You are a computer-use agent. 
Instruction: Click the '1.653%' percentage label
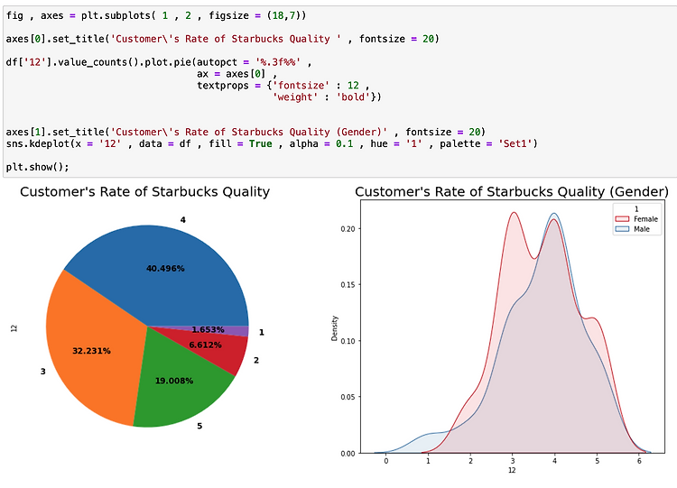[x=209, y=329]
